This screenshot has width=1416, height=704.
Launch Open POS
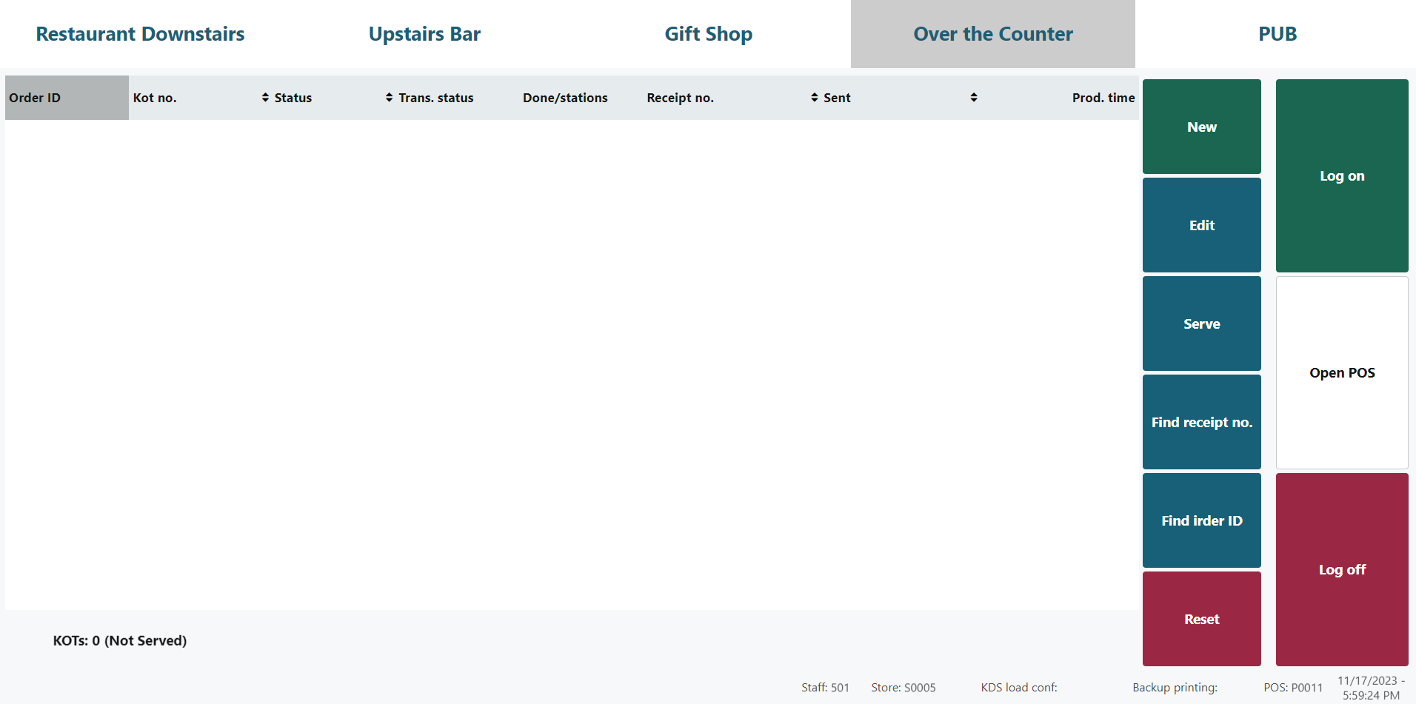1342,372
